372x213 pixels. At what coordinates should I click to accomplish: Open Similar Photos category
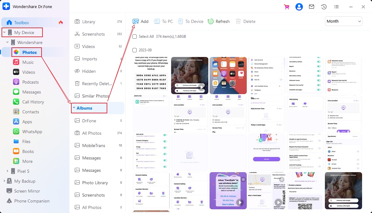coord(98,96)
